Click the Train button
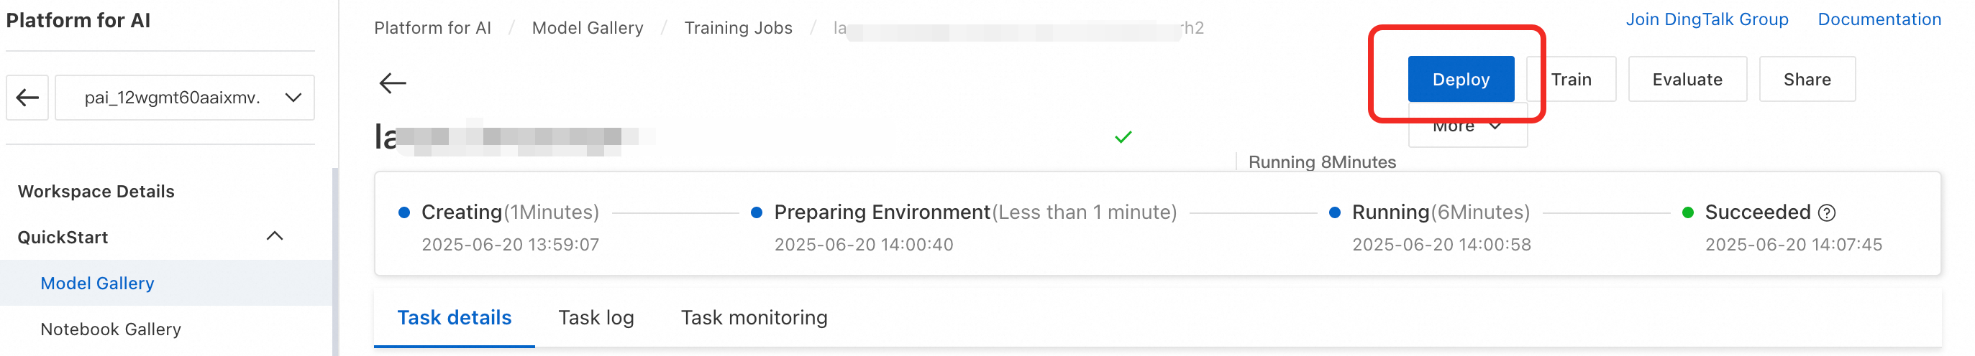1975x356 pixels. point(1571,80)
